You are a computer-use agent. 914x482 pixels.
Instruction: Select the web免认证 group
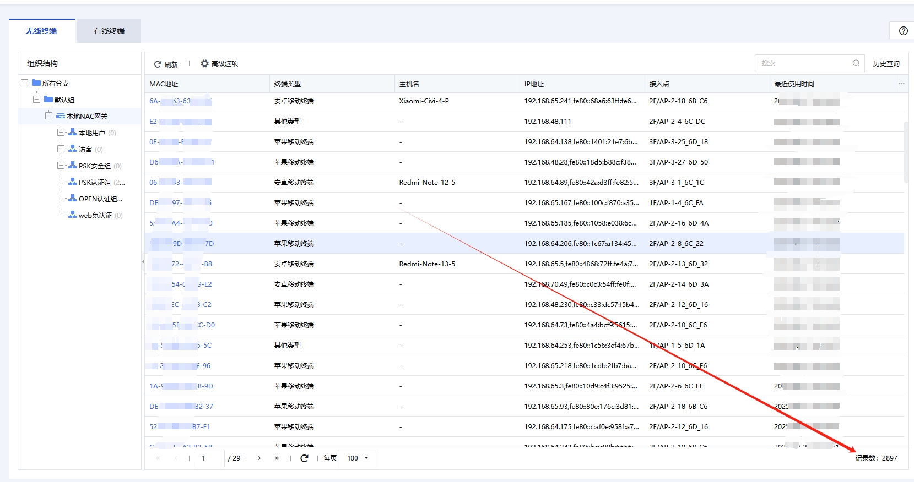click(x=95, y=216)
